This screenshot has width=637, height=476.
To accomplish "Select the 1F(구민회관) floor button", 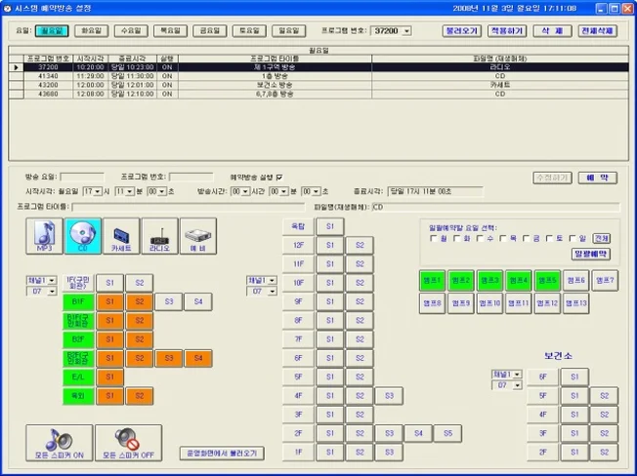I will (78, 283).
